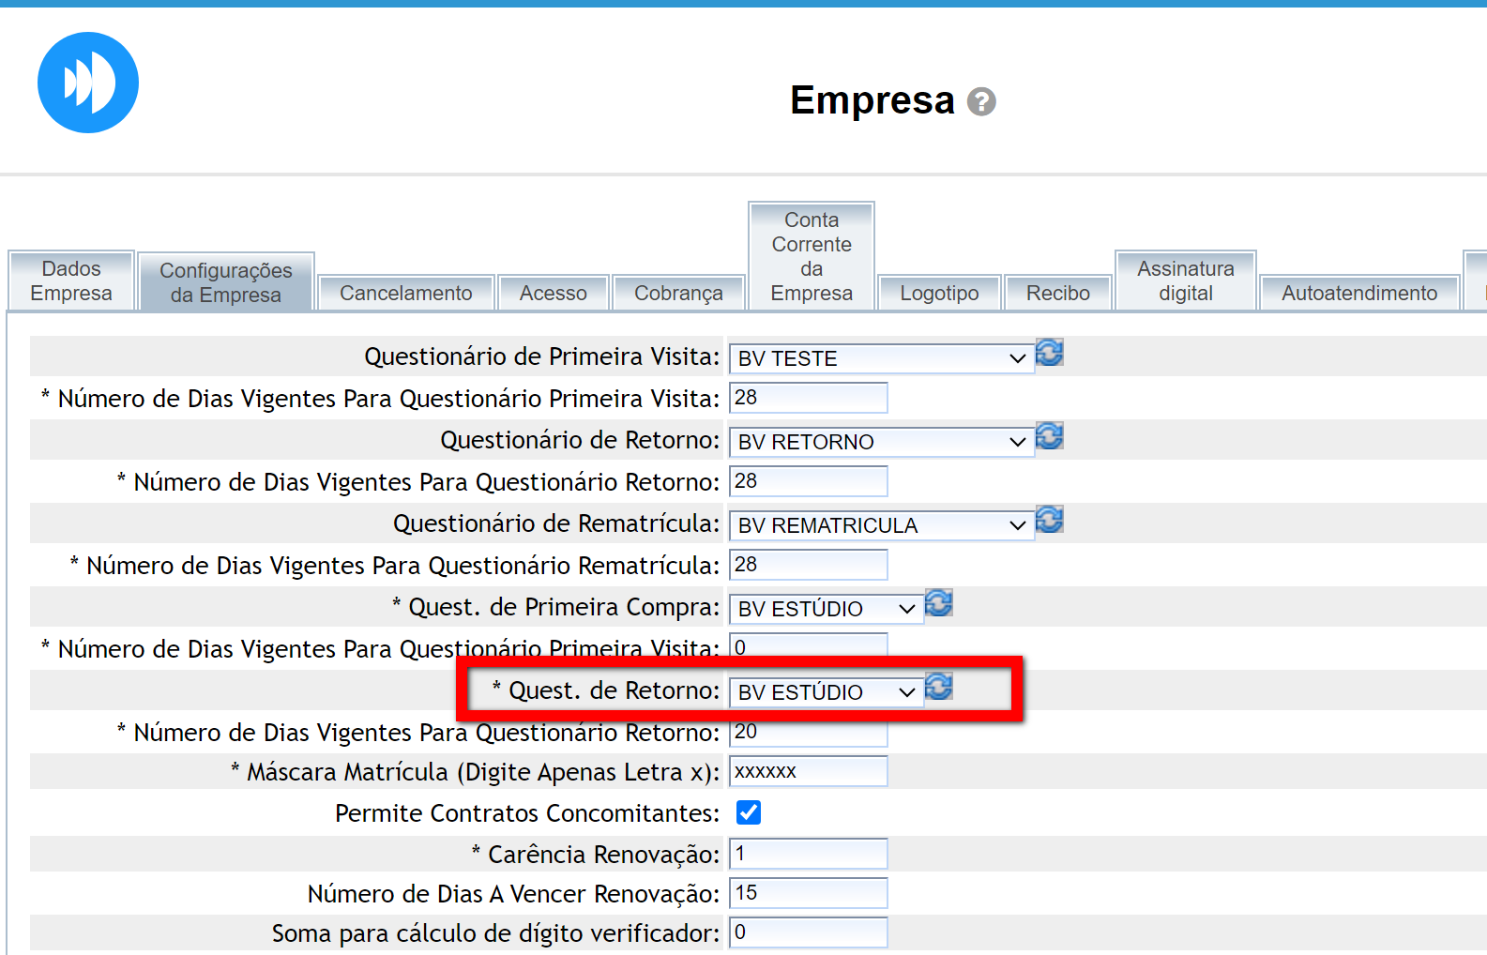The image size is (1487, 955).
Task: Open the BV RETORNO dropdown
Action: [x=881, y=442]
